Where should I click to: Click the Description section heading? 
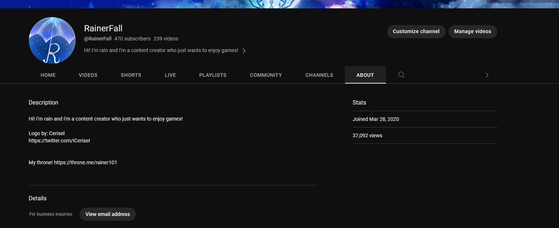[43, 102]
